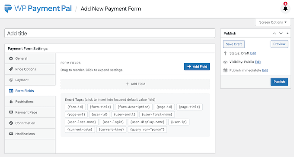This screenshot has height=157, width=294.
Task: Move Publish panel down
Action: (281, 34)
